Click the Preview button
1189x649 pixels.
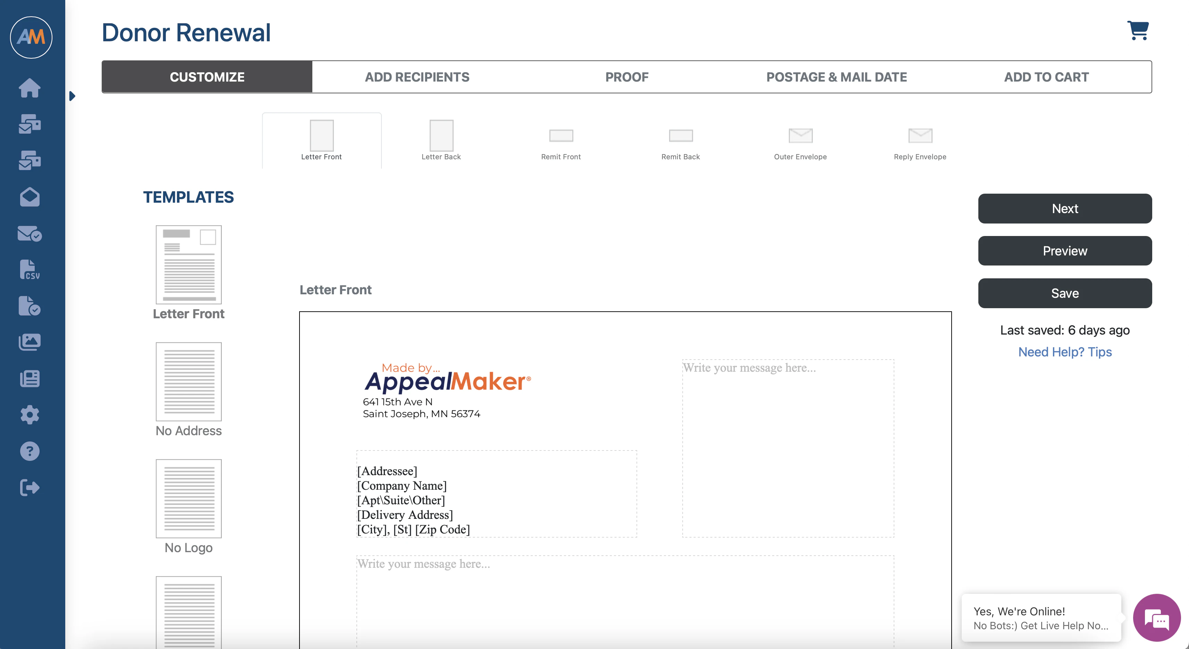pyautogui.click(x=1065, y=251)
